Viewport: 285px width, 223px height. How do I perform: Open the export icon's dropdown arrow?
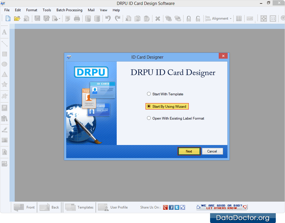59,18
